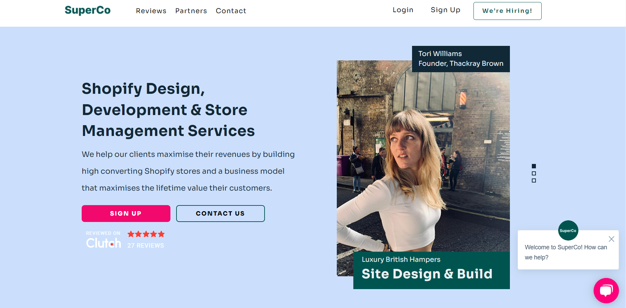Click the five red rating stars
Image resolution: width=626 pixels, height=308 pixels.
click(x=146, y=234)
